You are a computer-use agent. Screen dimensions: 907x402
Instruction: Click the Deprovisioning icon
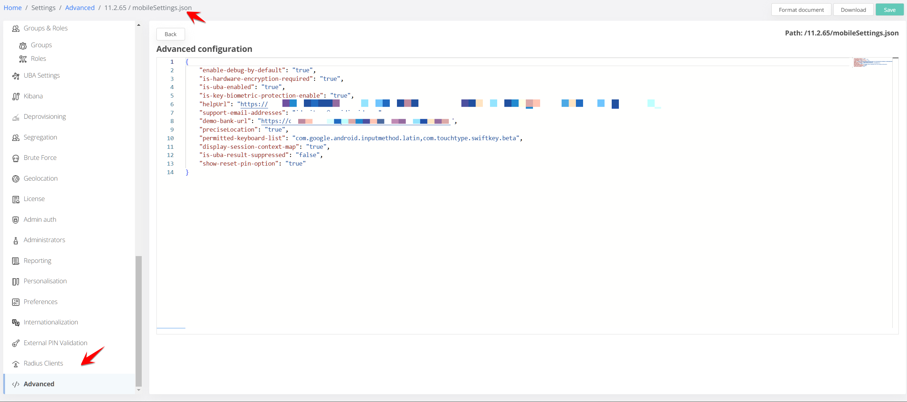[x=15, y=117]
